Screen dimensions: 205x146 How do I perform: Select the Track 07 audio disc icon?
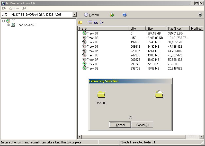pyautogui.click(x=84, y=59)
